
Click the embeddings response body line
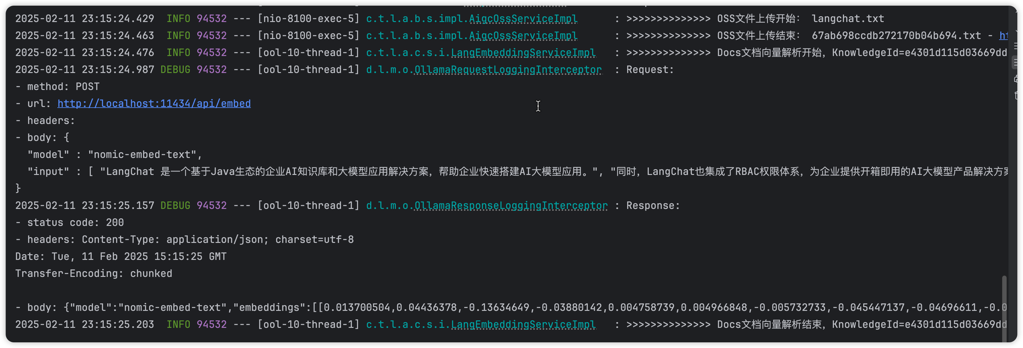(x=511, y=308)
